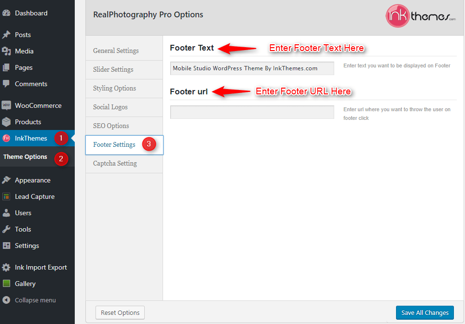Click the Gallery green icon
Image resolution: width=465 pixels, height=324 pixels.
point(6,284)
